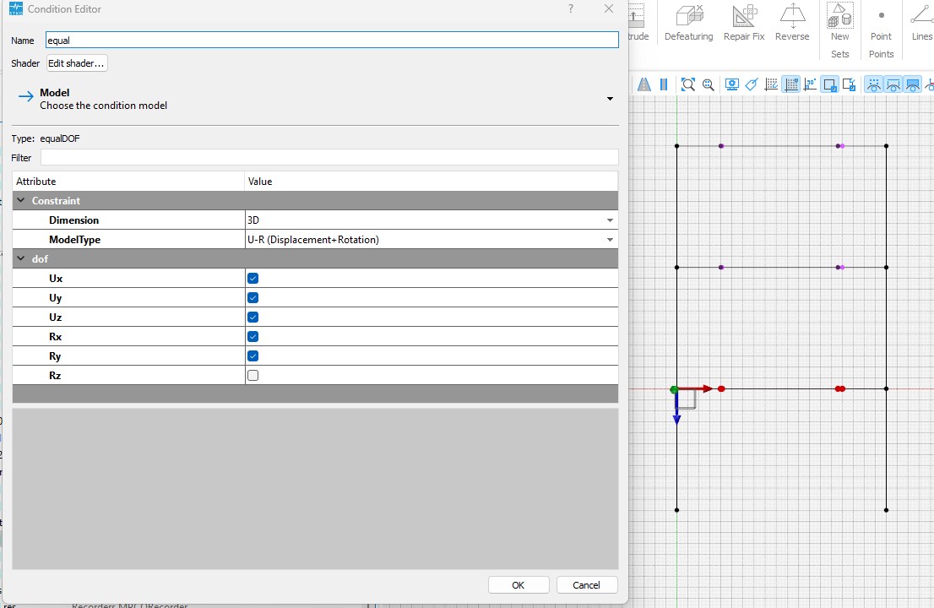Click the perspective road view icon

click(643, 84)
